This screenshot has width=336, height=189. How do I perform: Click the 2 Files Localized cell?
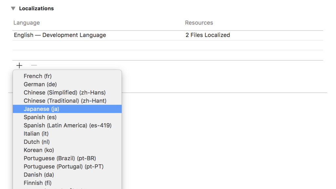coord(208,35)
